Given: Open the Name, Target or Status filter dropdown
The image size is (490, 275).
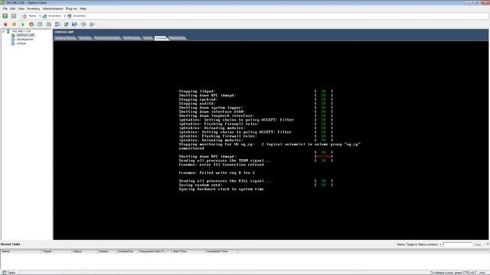Looking at the screenshot, I should coord(440,244).
